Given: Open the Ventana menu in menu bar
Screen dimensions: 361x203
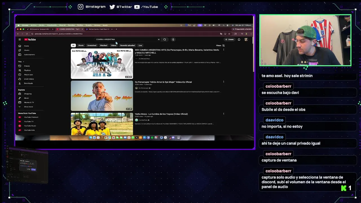Looking at the screenshot, I should coord(97,25).
